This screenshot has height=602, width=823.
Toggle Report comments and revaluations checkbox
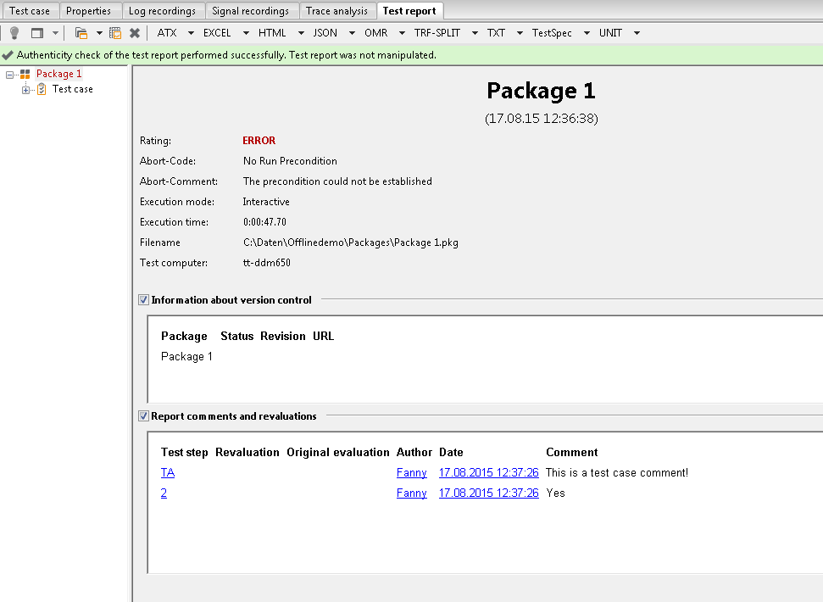143,415
